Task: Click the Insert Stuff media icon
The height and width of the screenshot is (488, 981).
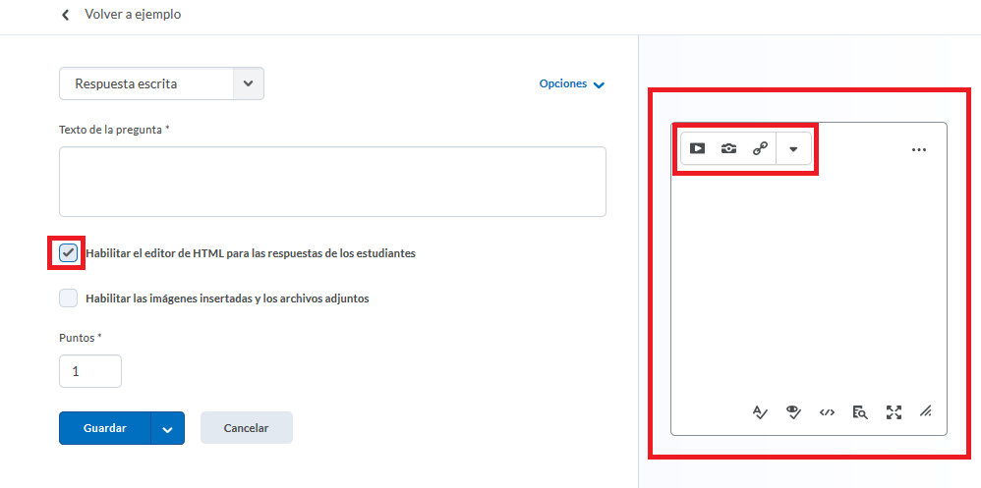Action: [x=697, y=149]
